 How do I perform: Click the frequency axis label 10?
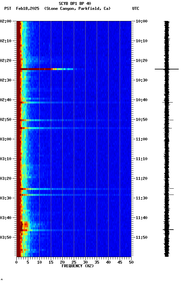pyautogui.click(x=39, y=262)
